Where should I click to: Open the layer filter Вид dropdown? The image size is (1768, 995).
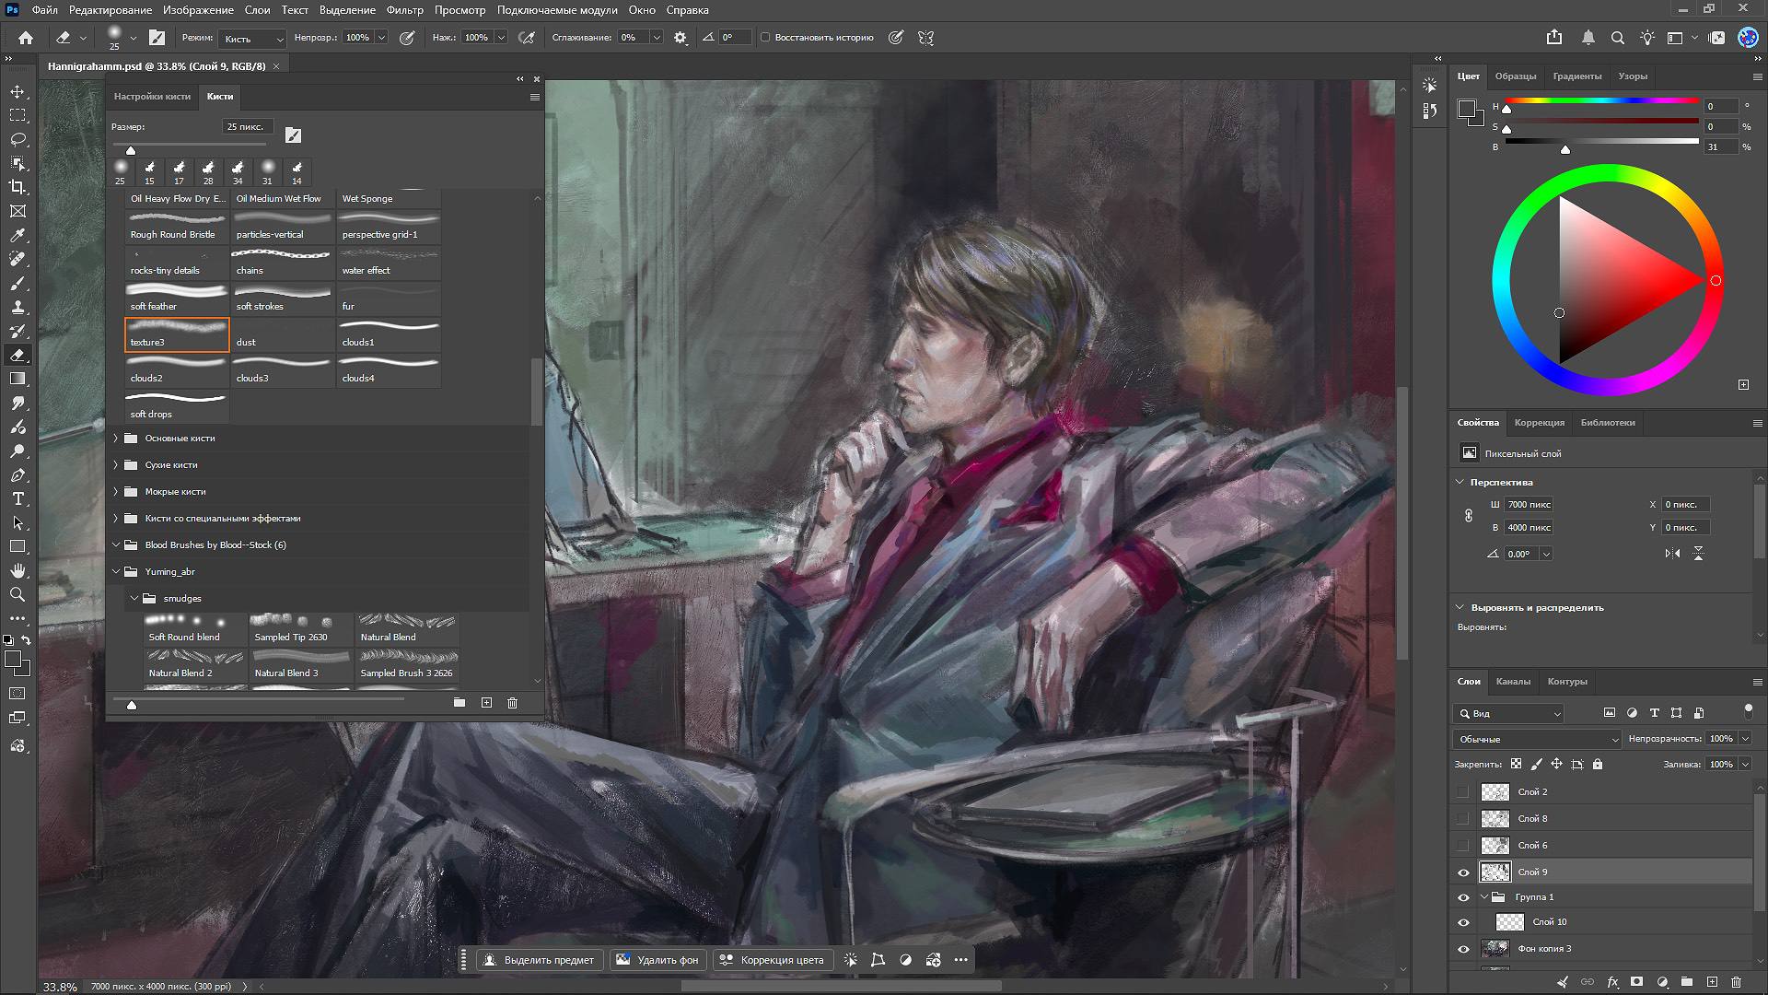1509,714
